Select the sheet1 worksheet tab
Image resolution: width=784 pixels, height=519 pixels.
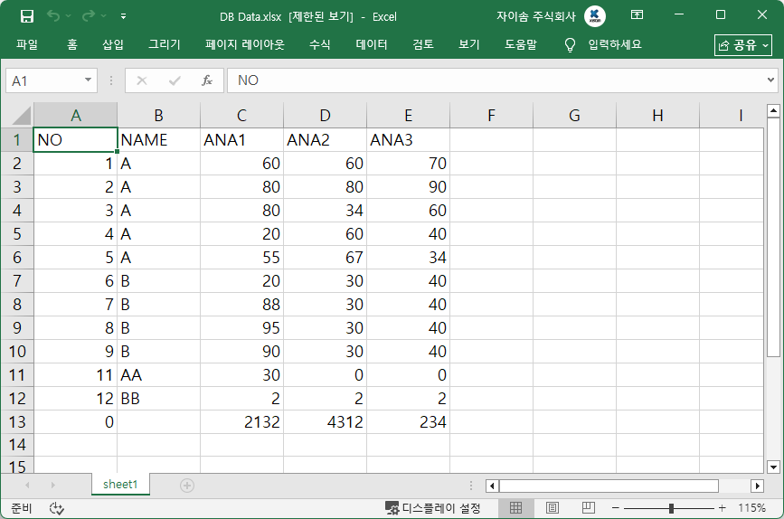[x=120, y=485]
